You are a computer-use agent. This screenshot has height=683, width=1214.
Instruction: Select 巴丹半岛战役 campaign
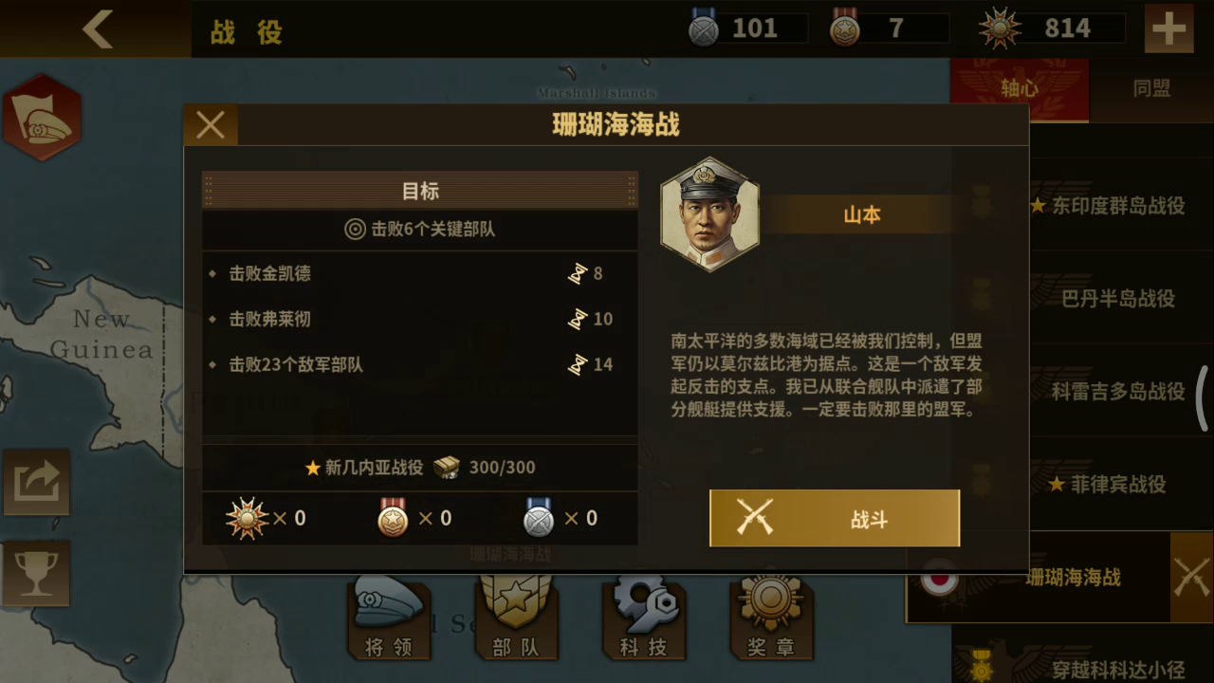point(1119,298)
